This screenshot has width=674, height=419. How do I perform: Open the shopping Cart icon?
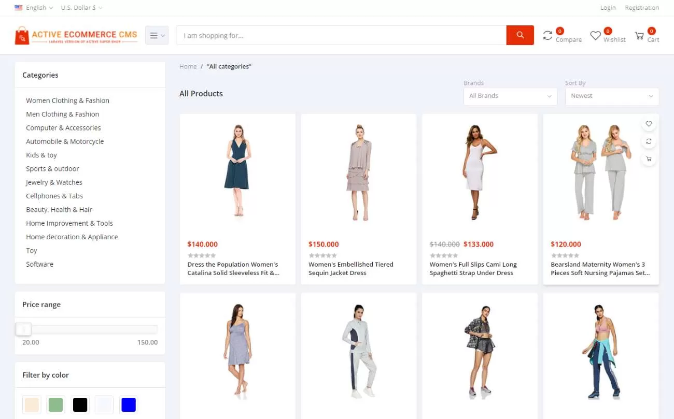pyautogui.click(x=639, y=36)
